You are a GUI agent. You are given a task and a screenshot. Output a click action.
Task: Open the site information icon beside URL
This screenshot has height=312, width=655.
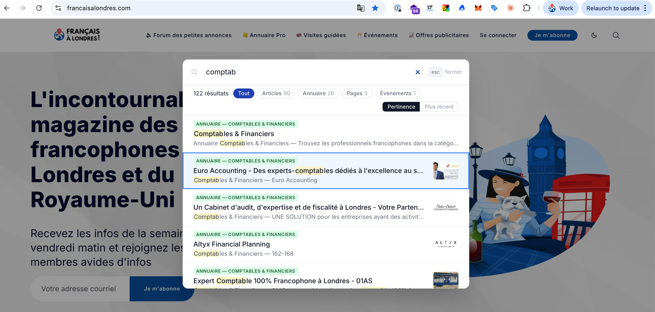[58, 8]
